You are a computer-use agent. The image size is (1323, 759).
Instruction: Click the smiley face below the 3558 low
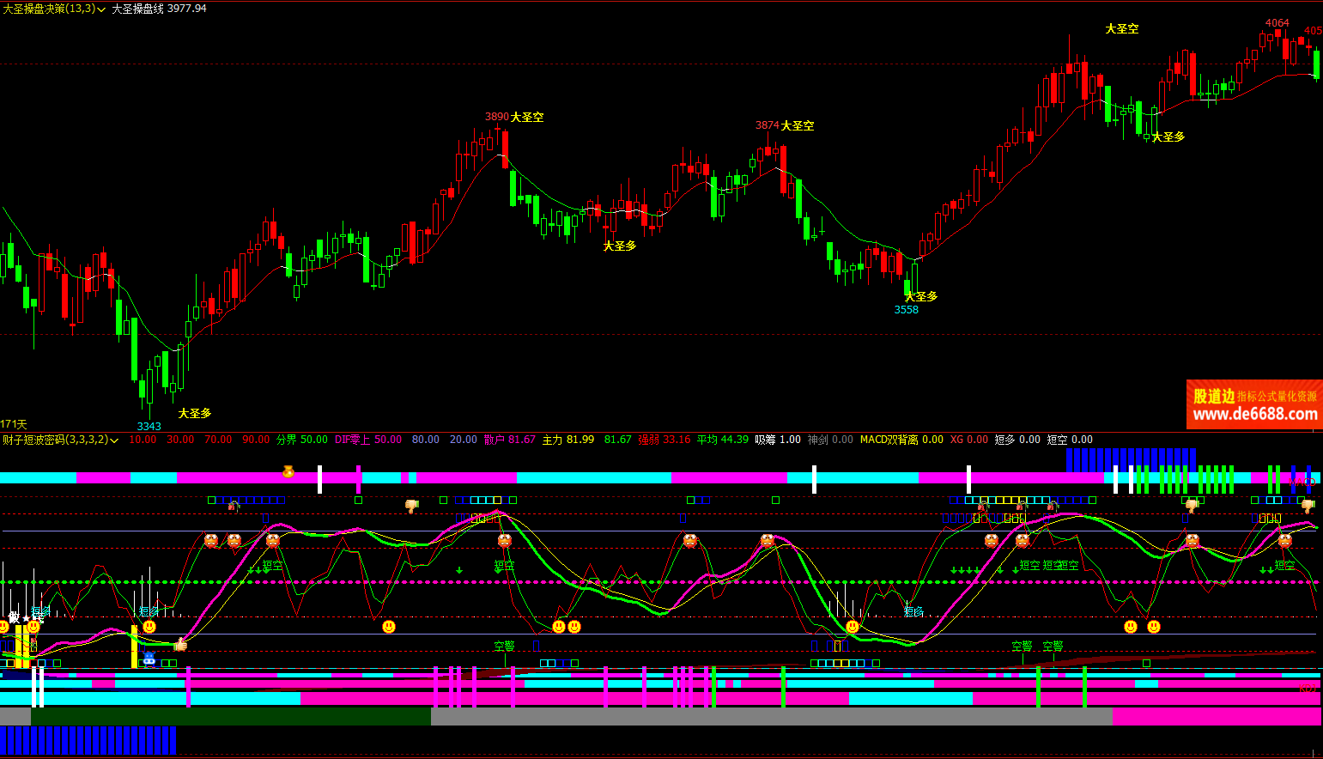coord(853,627)
